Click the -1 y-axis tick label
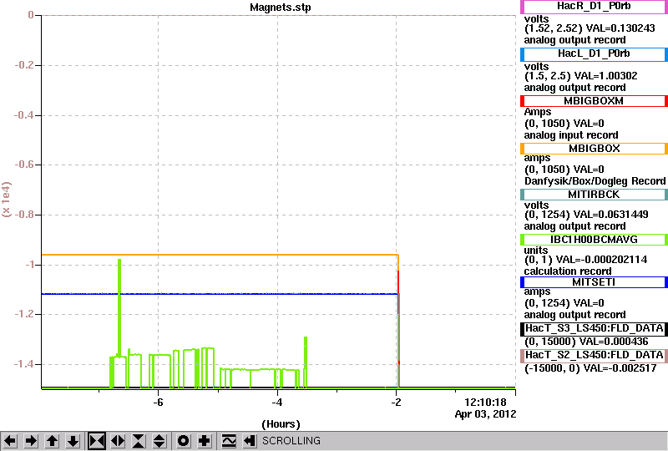The width and height of the screenshot is (668, 451). (29, 265)
